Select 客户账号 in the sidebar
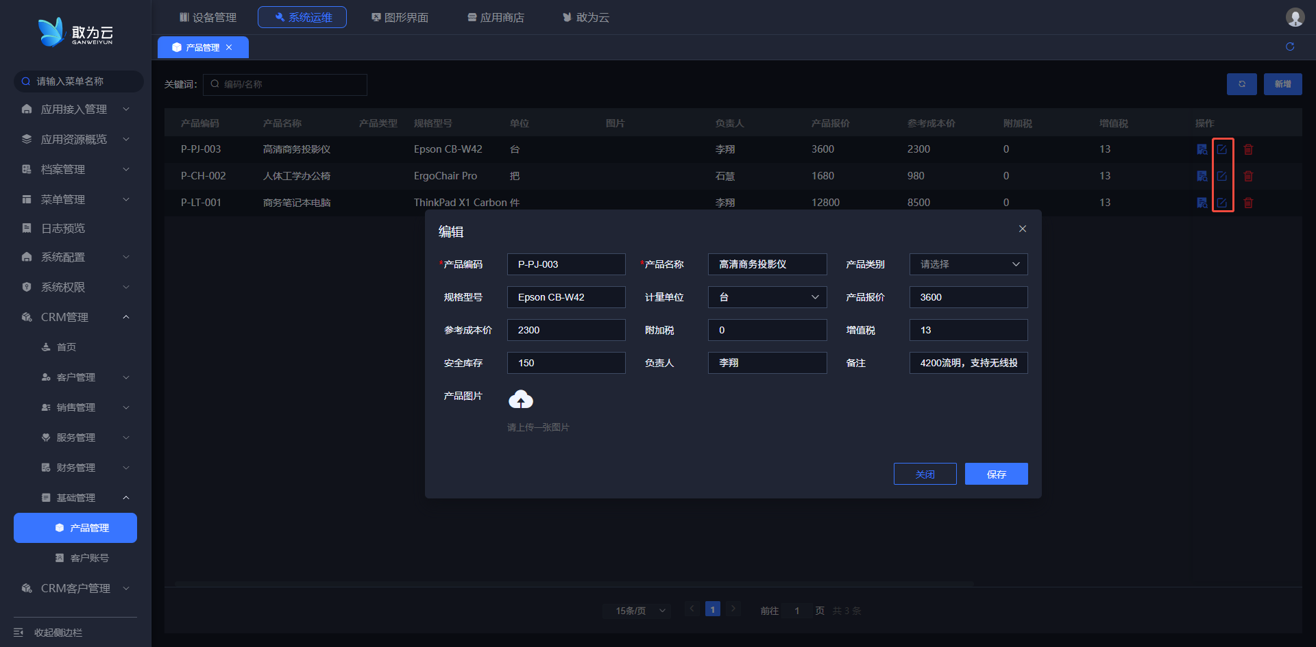 point(89,558)
